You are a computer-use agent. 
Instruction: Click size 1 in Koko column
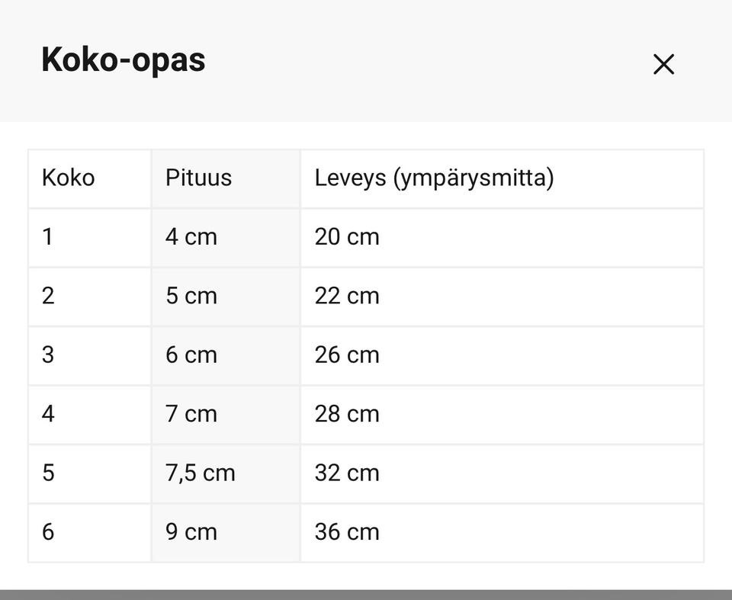90,238
